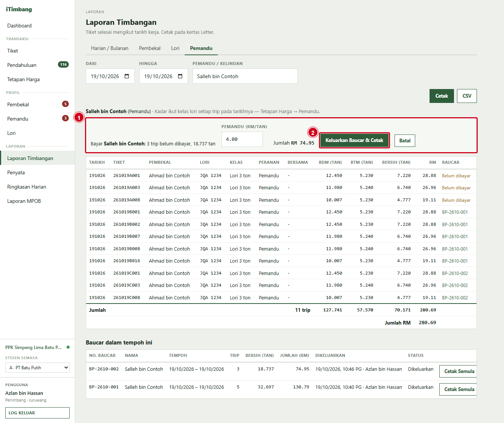Click the Pembekal red badge 5
The width and height of the screenshot is (504, 423).
65,104
